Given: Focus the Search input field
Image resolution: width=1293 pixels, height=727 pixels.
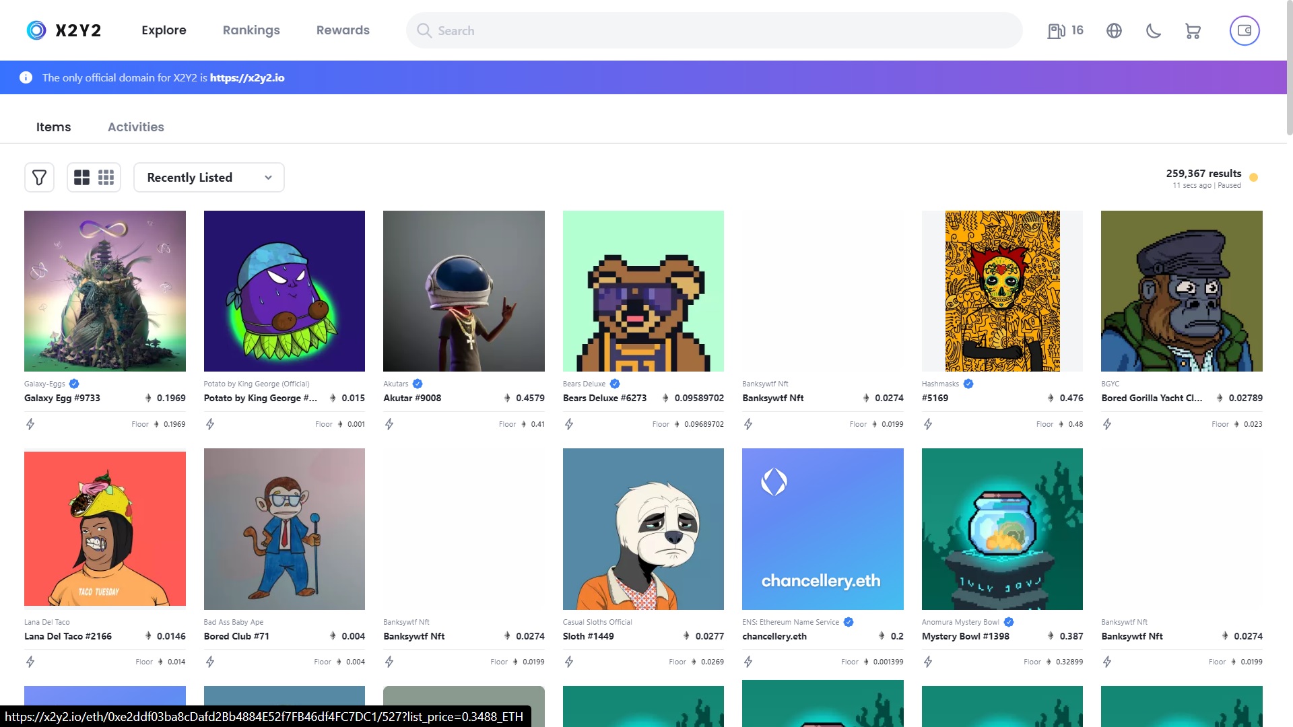Looking at the screenshot, I should coord(714,30).
